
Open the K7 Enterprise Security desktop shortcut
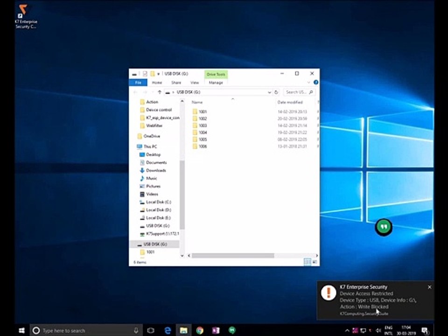(26, 17)
